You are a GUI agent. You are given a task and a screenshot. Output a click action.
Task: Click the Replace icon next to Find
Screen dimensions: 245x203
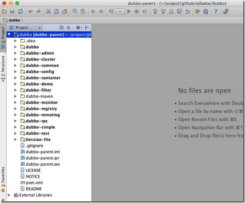point(83,11)
